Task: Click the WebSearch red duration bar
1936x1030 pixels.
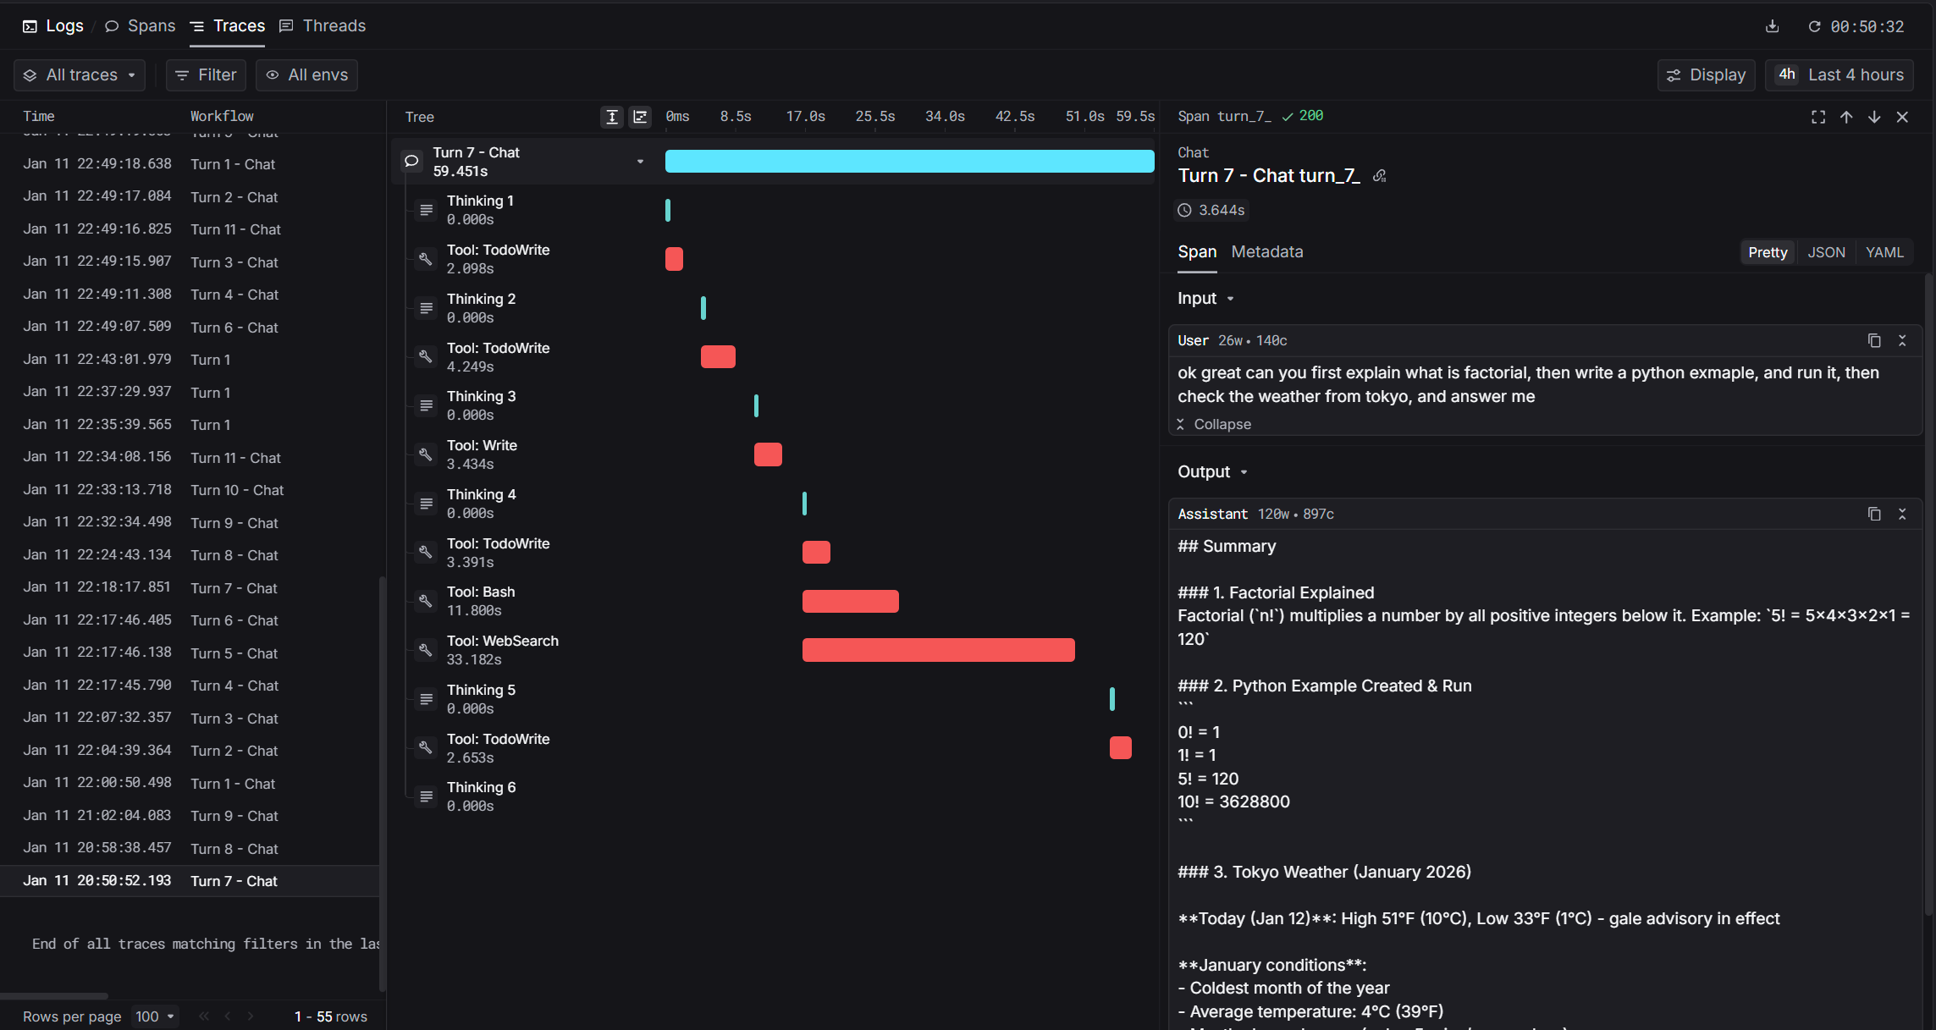Action: pos(938,650)
